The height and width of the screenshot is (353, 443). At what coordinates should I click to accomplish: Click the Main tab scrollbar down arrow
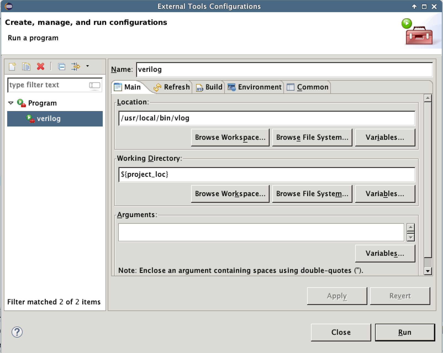point(428,271)
